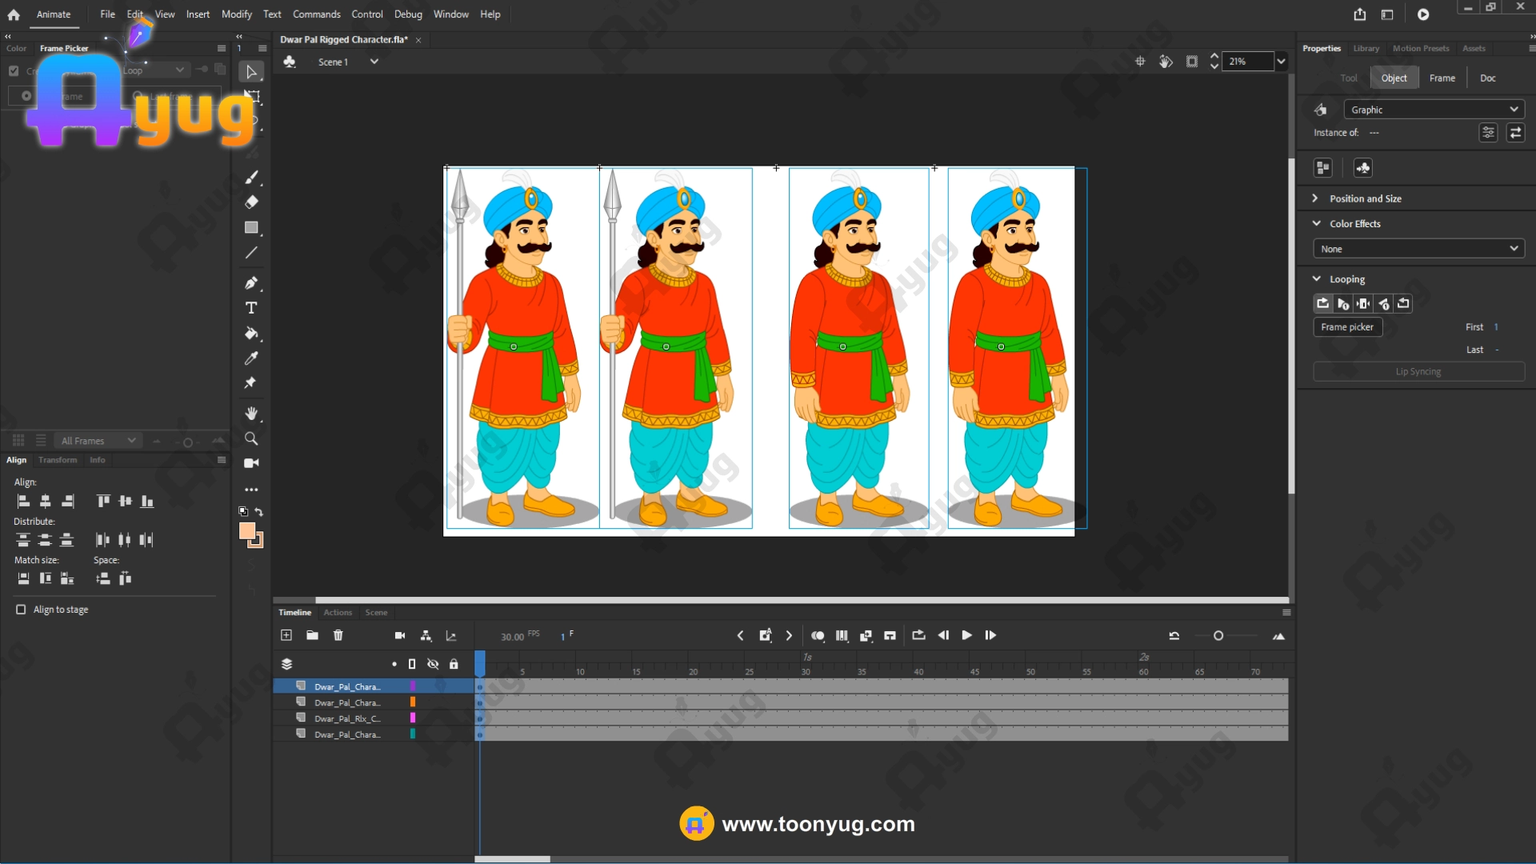Select the Paint Bucket tool
The image size is (1536, 864).
(x=251, y=334)
